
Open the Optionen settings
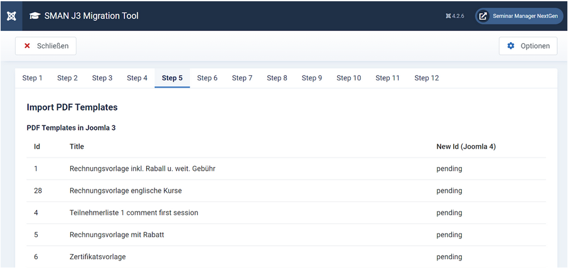coord(528,46)
